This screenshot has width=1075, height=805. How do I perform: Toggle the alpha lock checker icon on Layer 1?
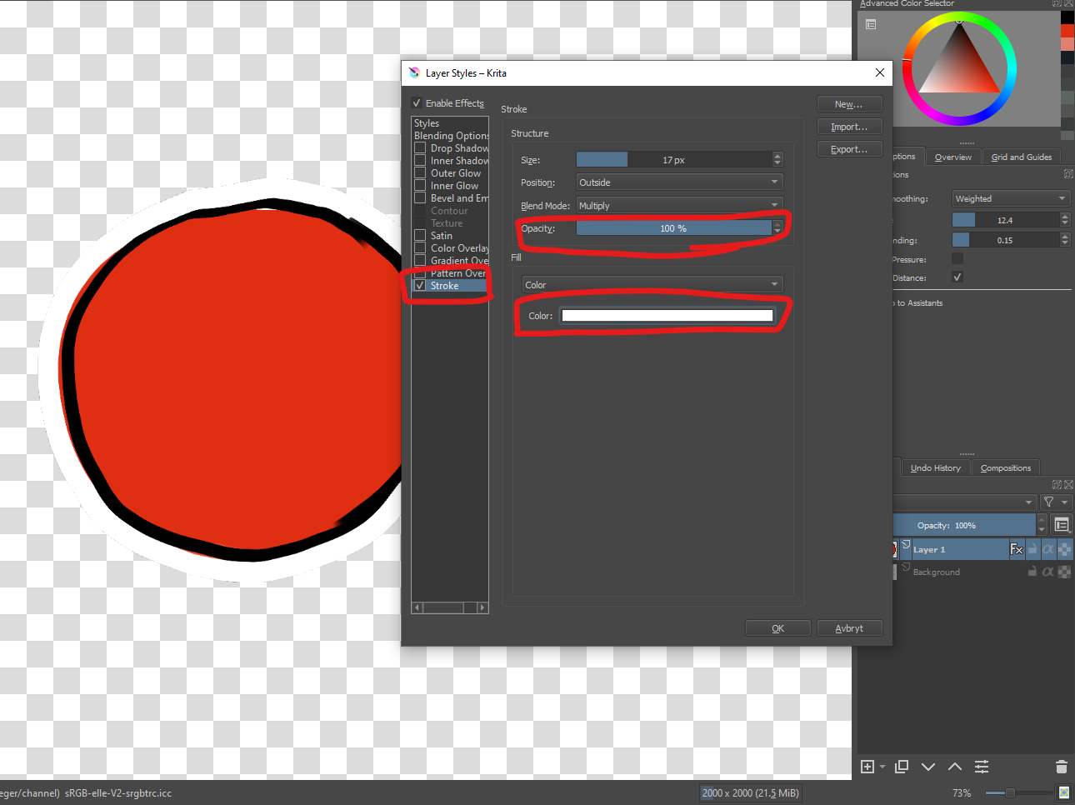click(1064, 549)
